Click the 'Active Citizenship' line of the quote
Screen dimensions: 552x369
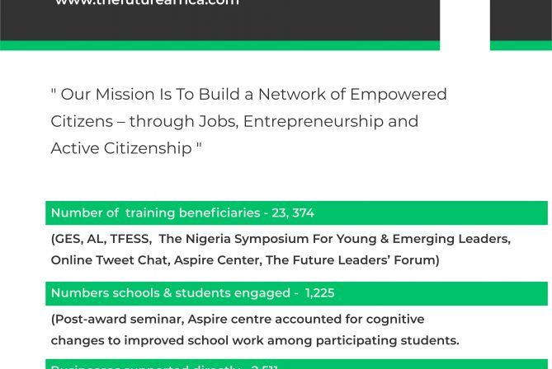point(126,148)
